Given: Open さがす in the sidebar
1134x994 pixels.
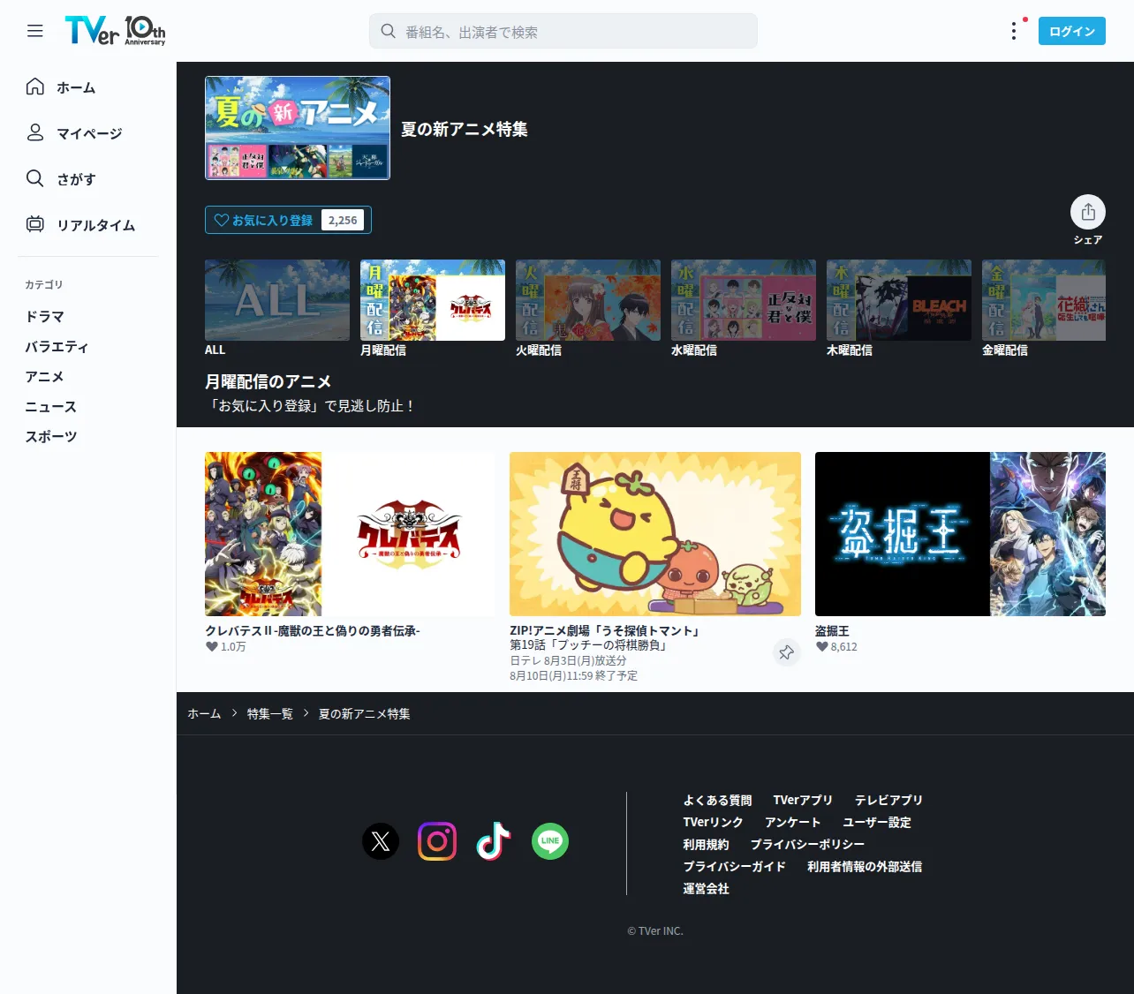Looking at the screenshot, I should 76,179.
